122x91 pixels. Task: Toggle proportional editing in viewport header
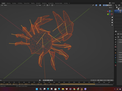pyautogui.click(x=52, y=5)
